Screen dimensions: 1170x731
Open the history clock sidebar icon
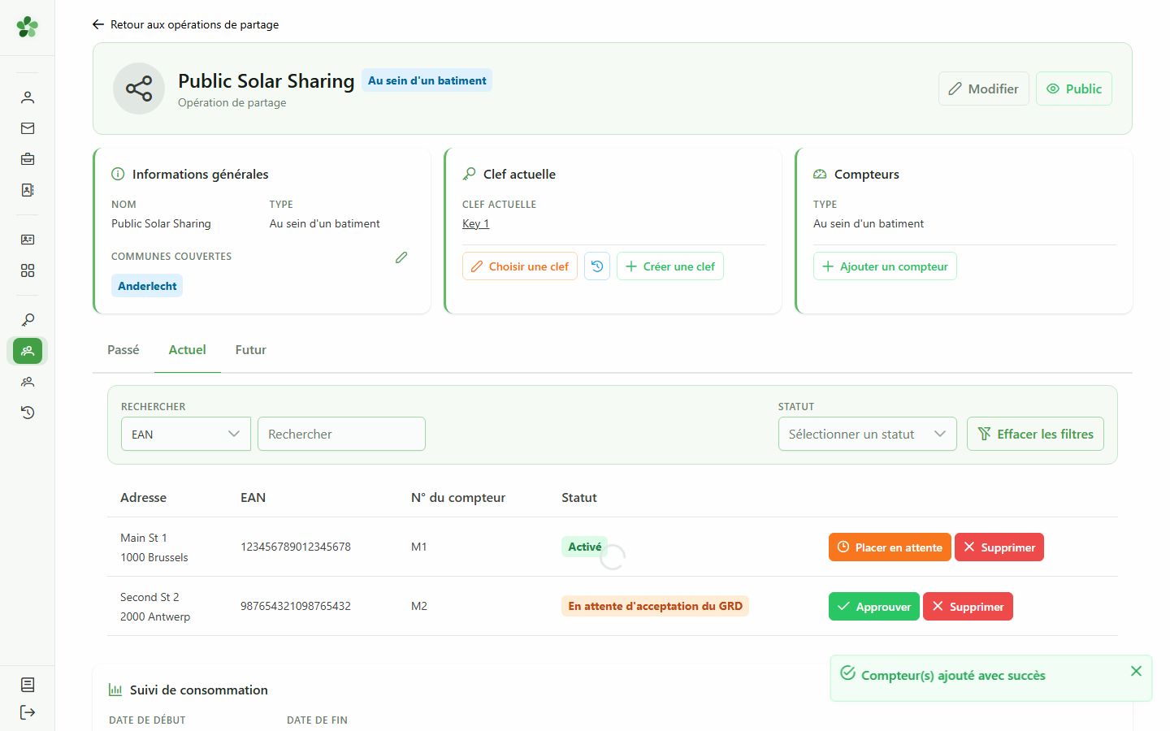coord(28,413)
